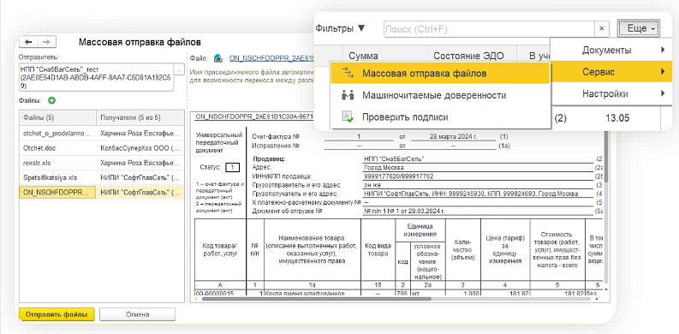Select Машиночитаемые доверенности menu entry
The image size is (679, 334).
[x=439, y=95]
